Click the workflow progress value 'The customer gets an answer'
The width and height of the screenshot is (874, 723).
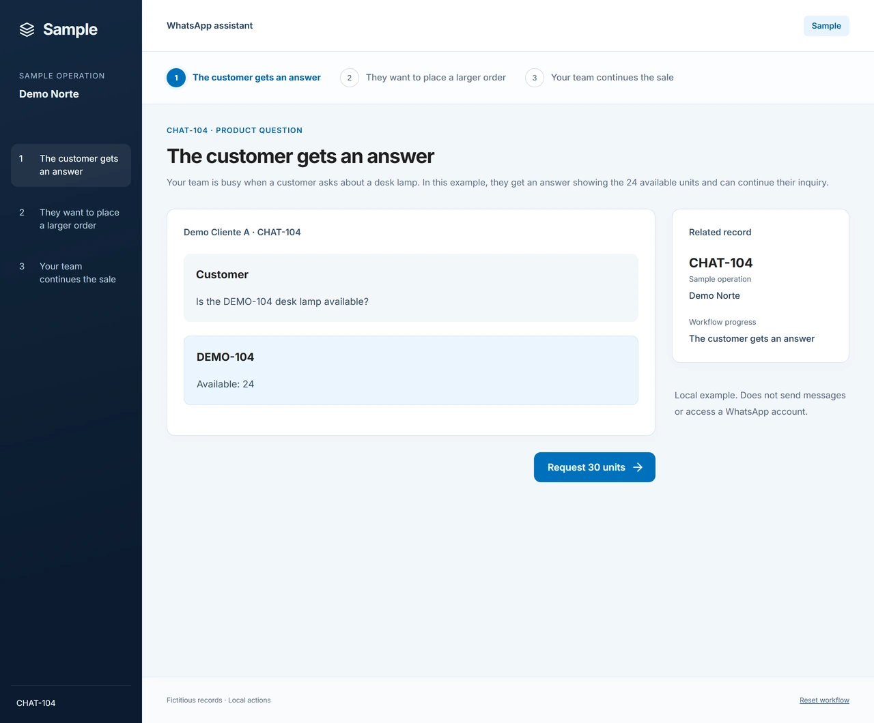pos(752,339)
